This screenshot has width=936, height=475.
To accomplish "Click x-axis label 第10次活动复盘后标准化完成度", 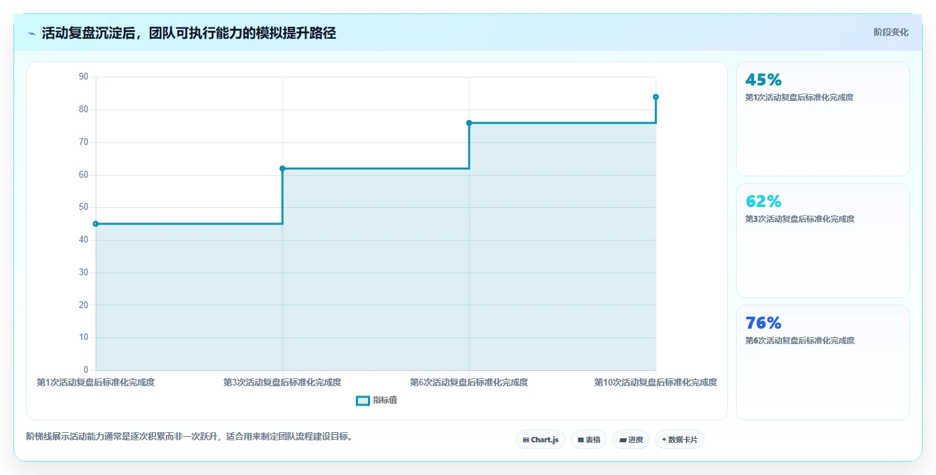I will coord(656,382).
